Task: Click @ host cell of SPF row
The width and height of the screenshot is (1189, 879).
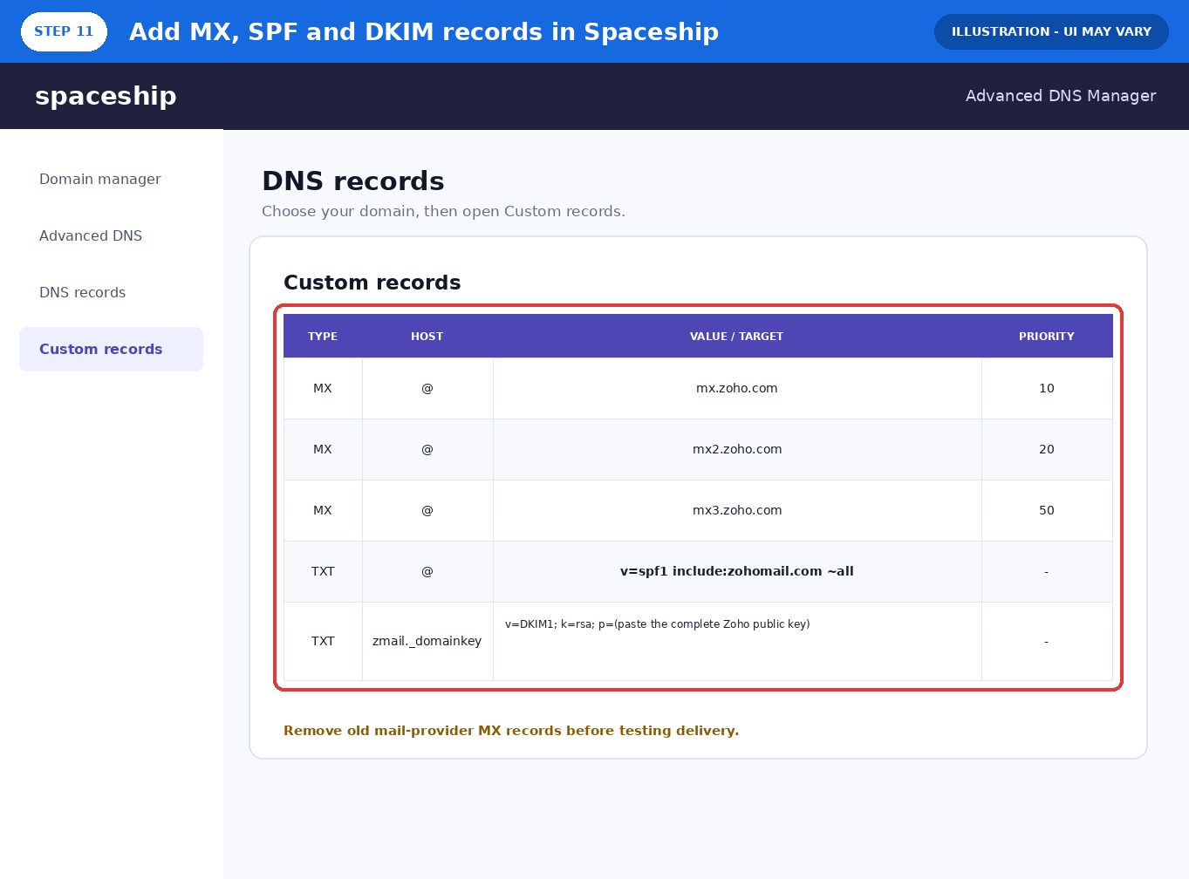Action: [x=427, y=571]
